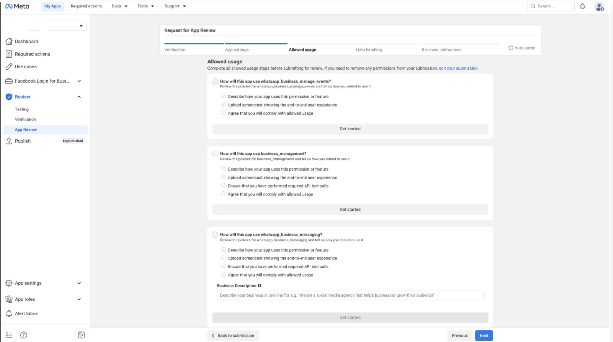This screenshot has height=342, width=613.
Task: Click the Review shield icon
Action: (x=9, y=97)
